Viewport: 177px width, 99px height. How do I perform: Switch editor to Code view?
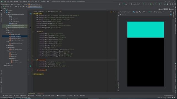coord(161,9)
